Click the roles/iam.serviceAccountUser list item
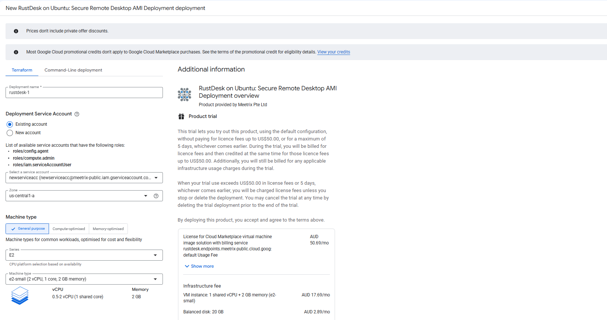The image size is (607, 320). (42, 165)
